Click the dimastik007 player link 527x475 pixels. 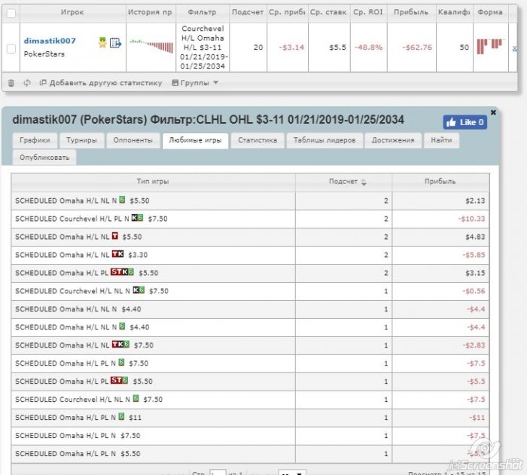(50, 41)
